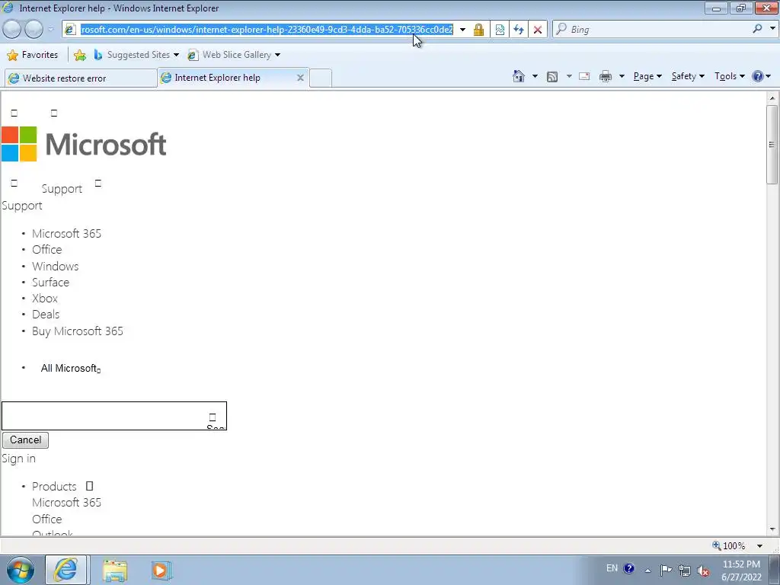Open search provider dropdown arrow
Screen dimensions: 780x585
pyautogui.click(x=772, y=28)
